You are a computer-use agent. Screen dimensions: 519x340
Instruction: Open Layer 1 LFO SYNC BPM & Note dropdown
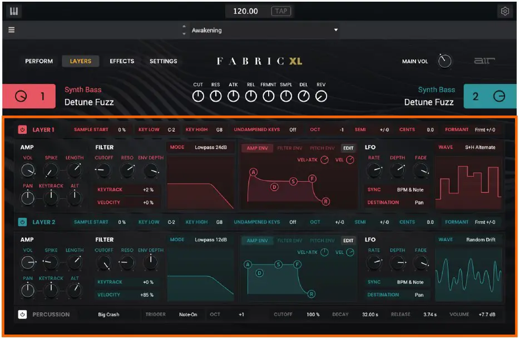pos(410,189)
